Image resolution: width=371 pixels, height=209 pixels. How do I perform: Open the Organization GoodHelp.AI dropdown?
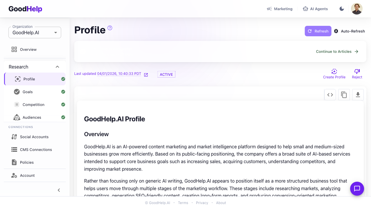tap(34, 33)
